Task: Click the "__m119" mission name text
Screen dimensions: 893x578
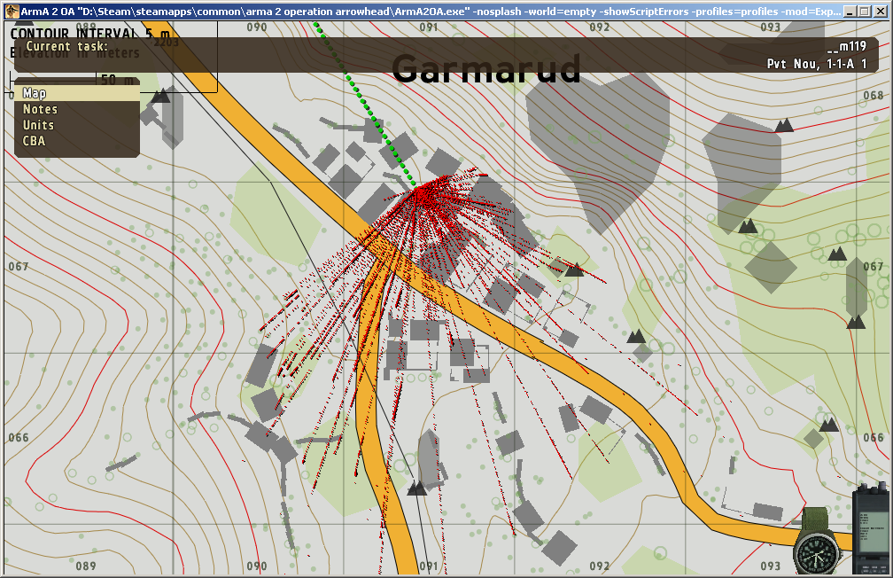Action: pyautogui.click(x=847, y=46)
